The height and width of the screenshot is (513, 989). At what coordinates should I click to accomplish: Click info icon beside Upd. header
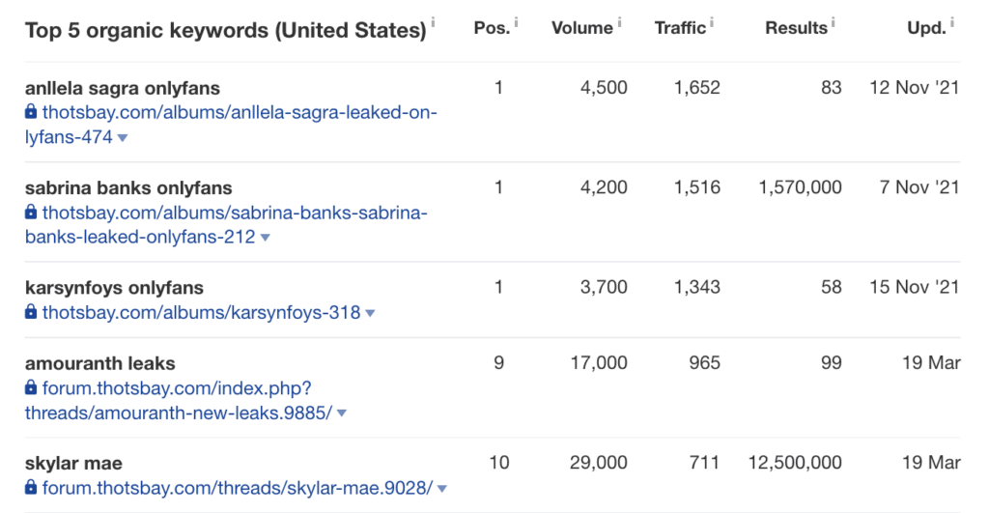click(951, 23)
